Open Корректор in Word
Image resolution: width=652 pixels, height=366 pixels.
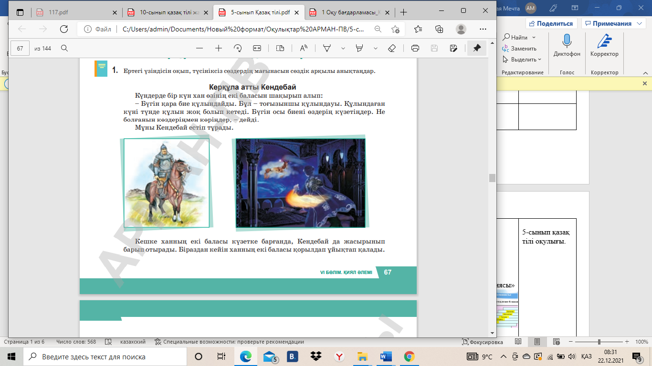[604, 46]
